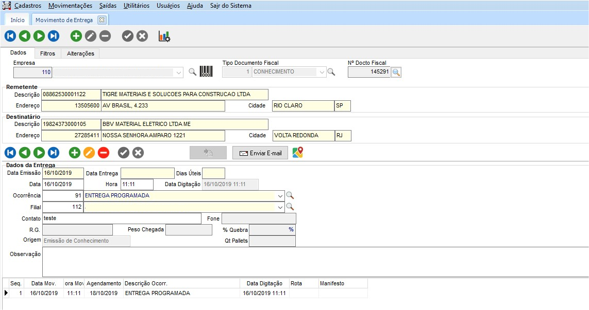
Task: Click the barcode scanner icon next to Empresa
Action: pyautogui.click(x=206, y=72)
